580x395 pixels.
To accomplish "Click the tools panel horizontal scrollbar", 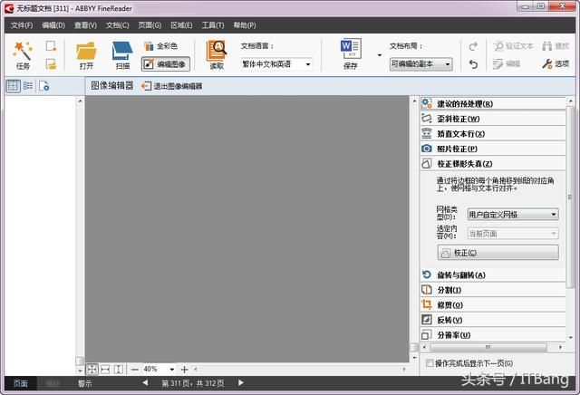I will [488, 347].
